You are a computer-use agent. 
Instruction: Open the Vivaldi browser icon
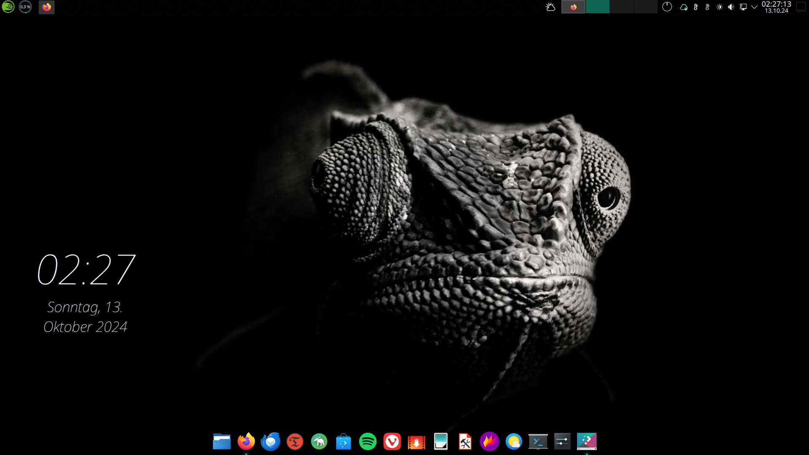(x=392, y=442)
